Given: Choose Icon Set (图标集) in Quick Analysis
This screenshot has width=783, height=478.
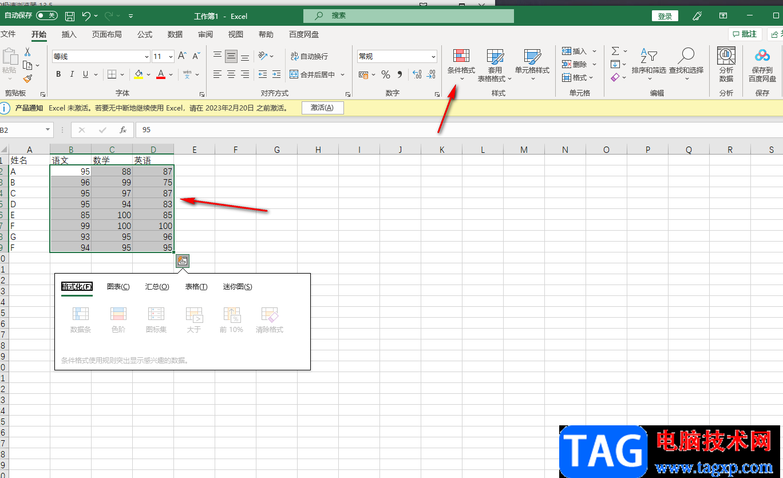Looking at the screenshot, I should [x=156, y=320].
